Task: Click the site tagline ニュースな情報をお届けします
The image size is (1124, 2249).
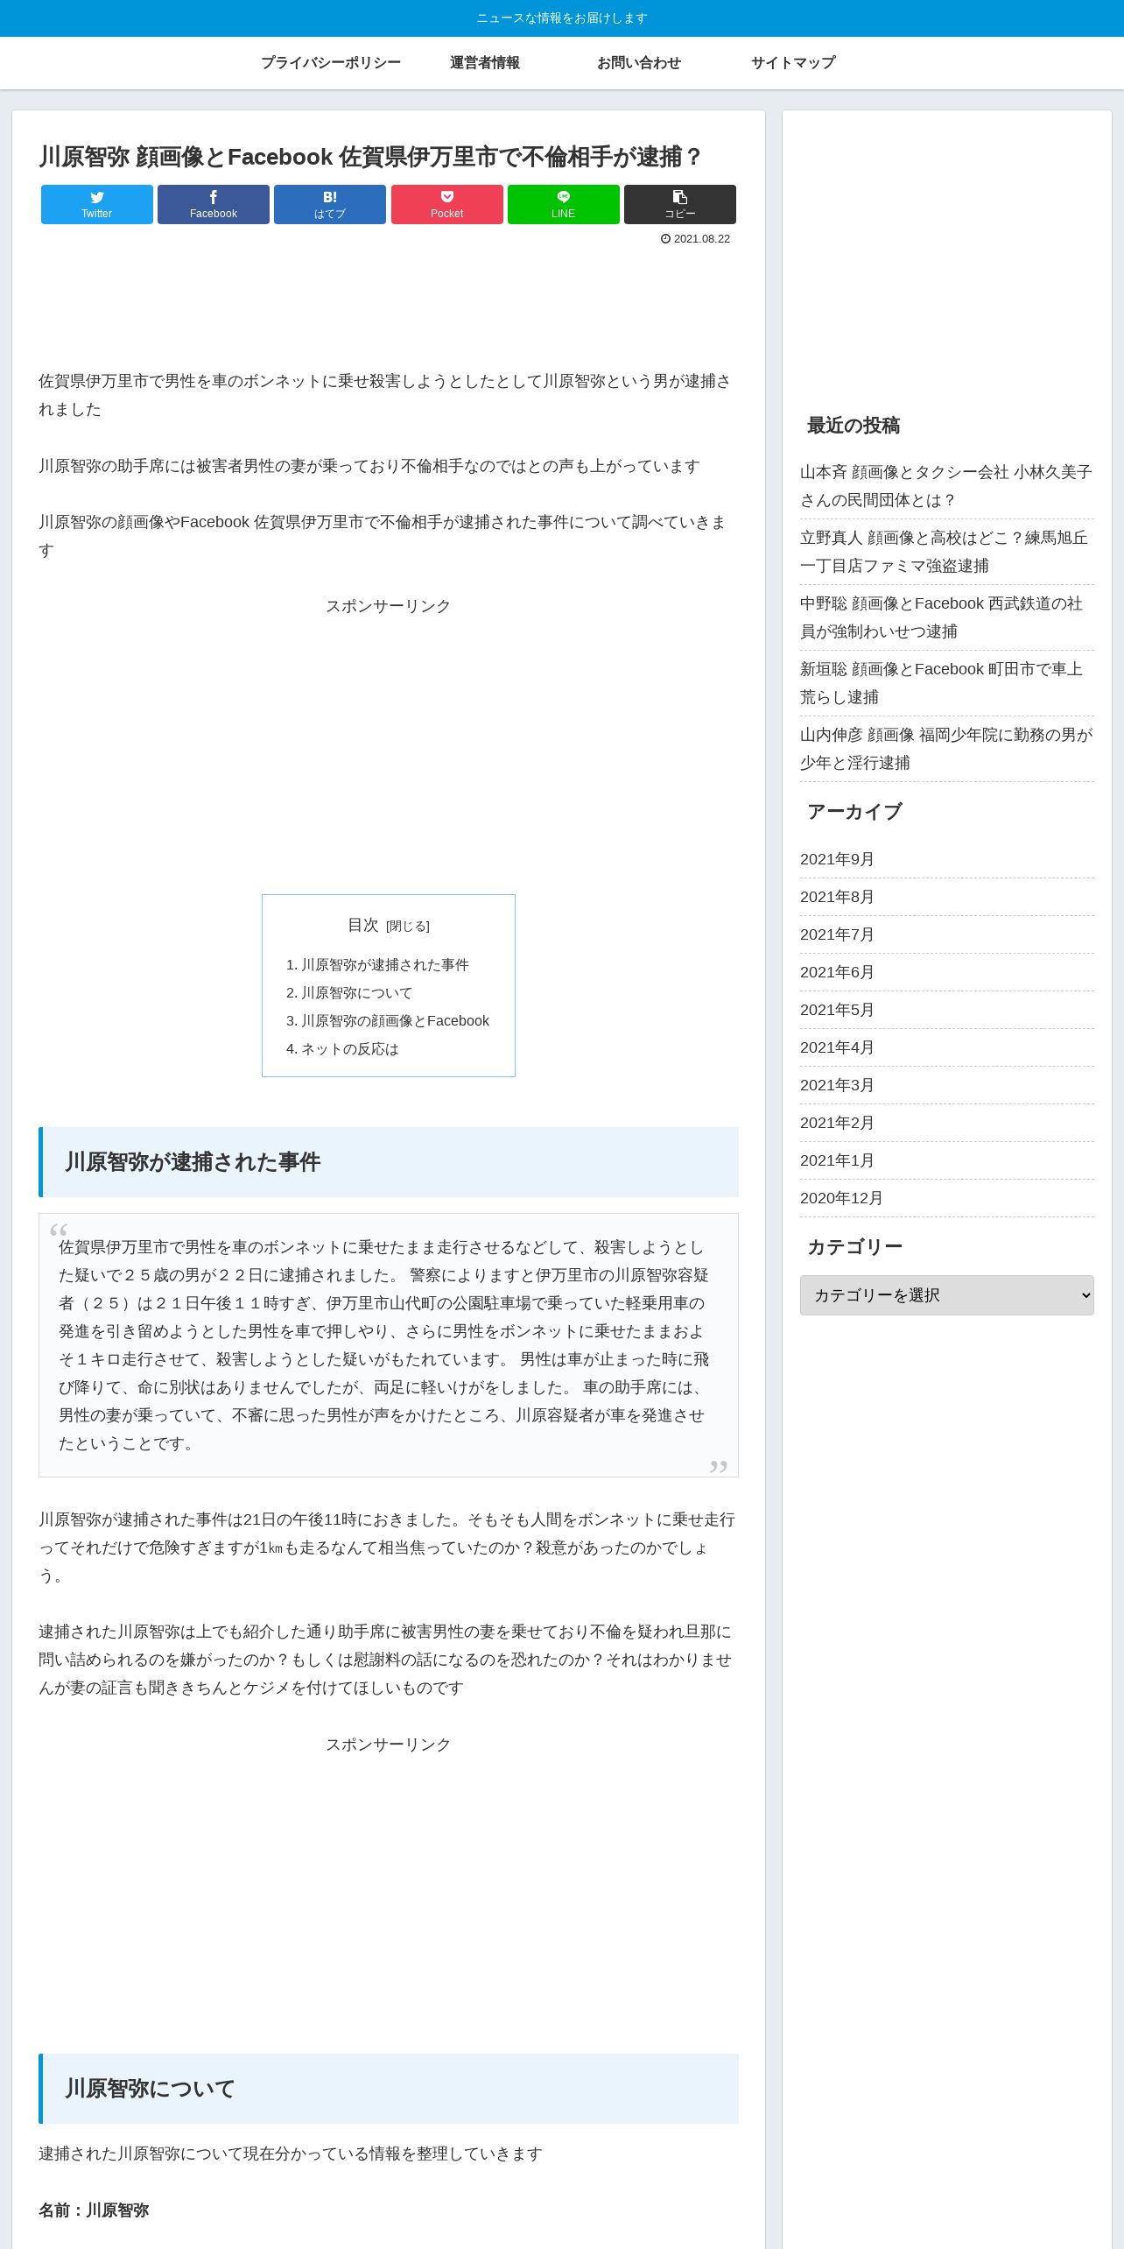Action: coord(562,18)
